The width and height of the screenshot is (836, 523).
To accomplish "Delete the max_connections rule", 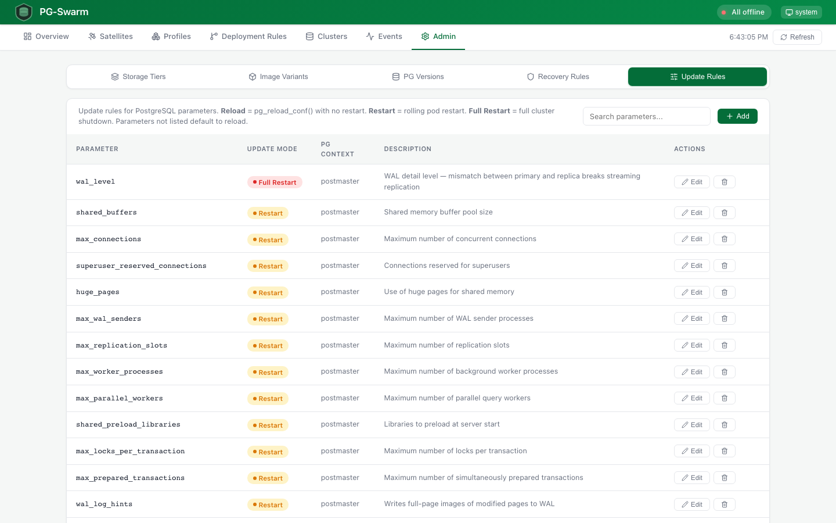I will 724,239.
